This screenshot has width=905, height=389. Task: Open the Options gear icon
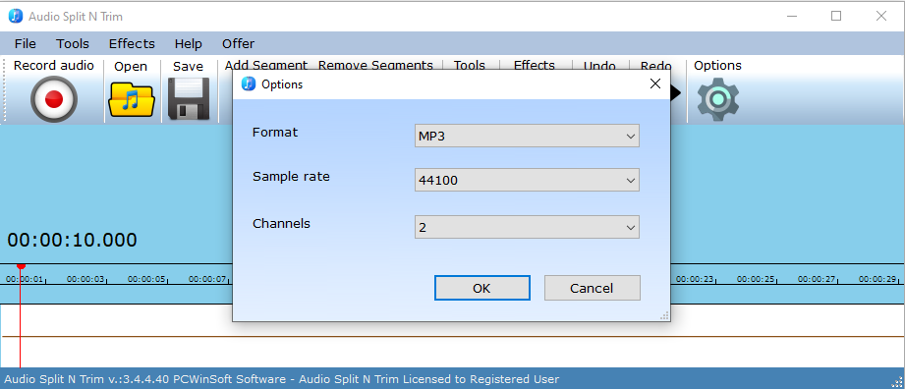[718, 98]
